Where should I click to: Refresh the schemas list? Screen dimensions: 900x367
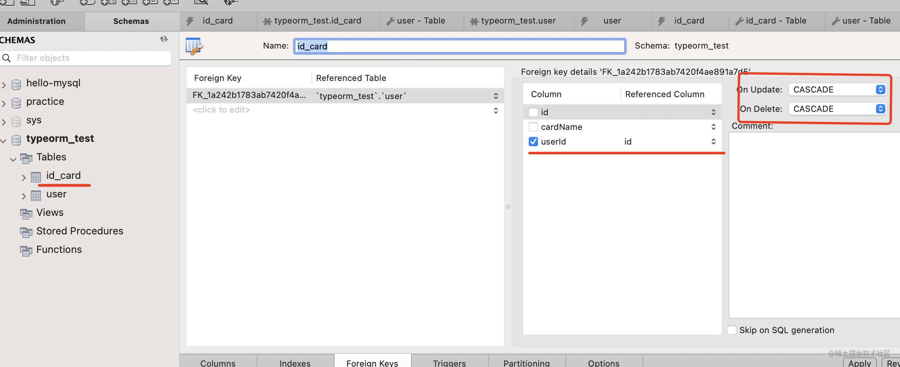coord(164,39)
